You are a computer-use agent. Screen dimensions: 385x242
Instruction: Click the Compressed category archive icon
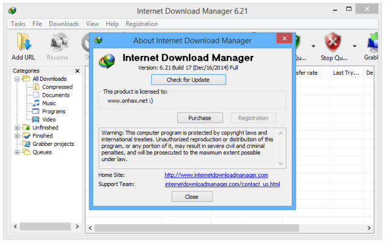pyautogui.click(x=36, y=87)
